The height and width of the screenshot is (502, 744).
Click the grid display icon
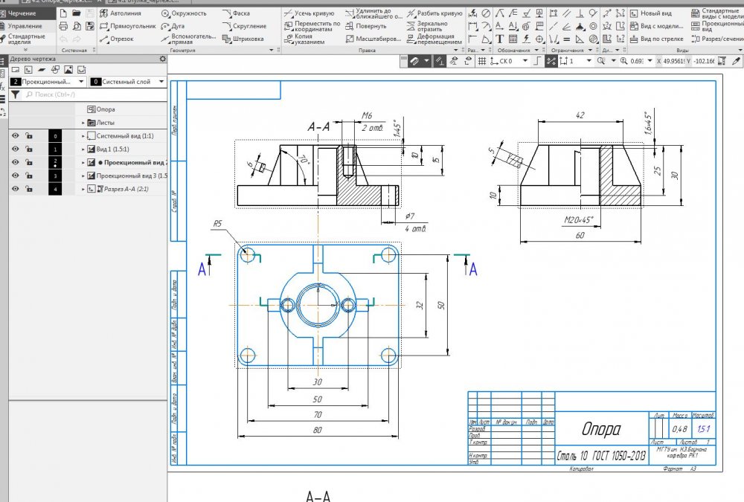coord(481,61)
